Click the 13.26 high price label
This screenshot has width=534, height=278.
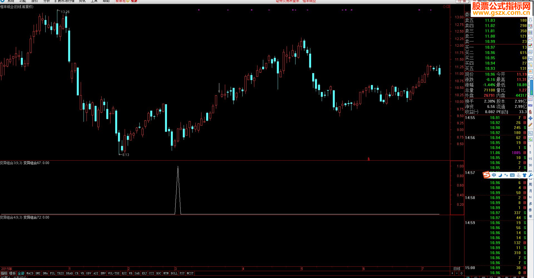[x=65, y=12]
